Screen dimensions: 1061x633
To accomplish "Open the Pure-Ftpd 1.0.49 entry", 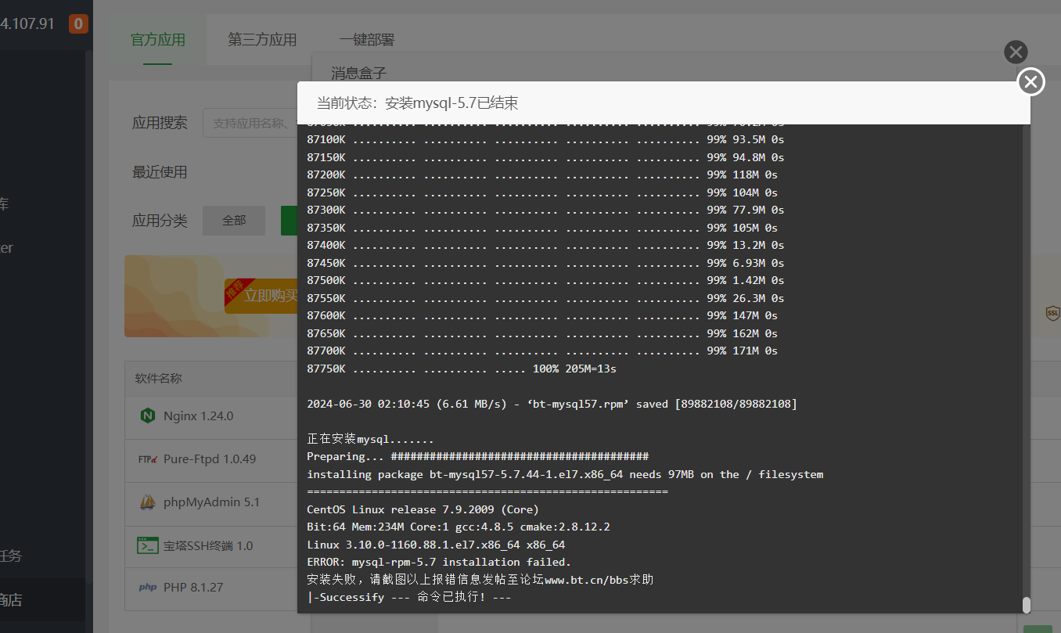I will (210, 459).
